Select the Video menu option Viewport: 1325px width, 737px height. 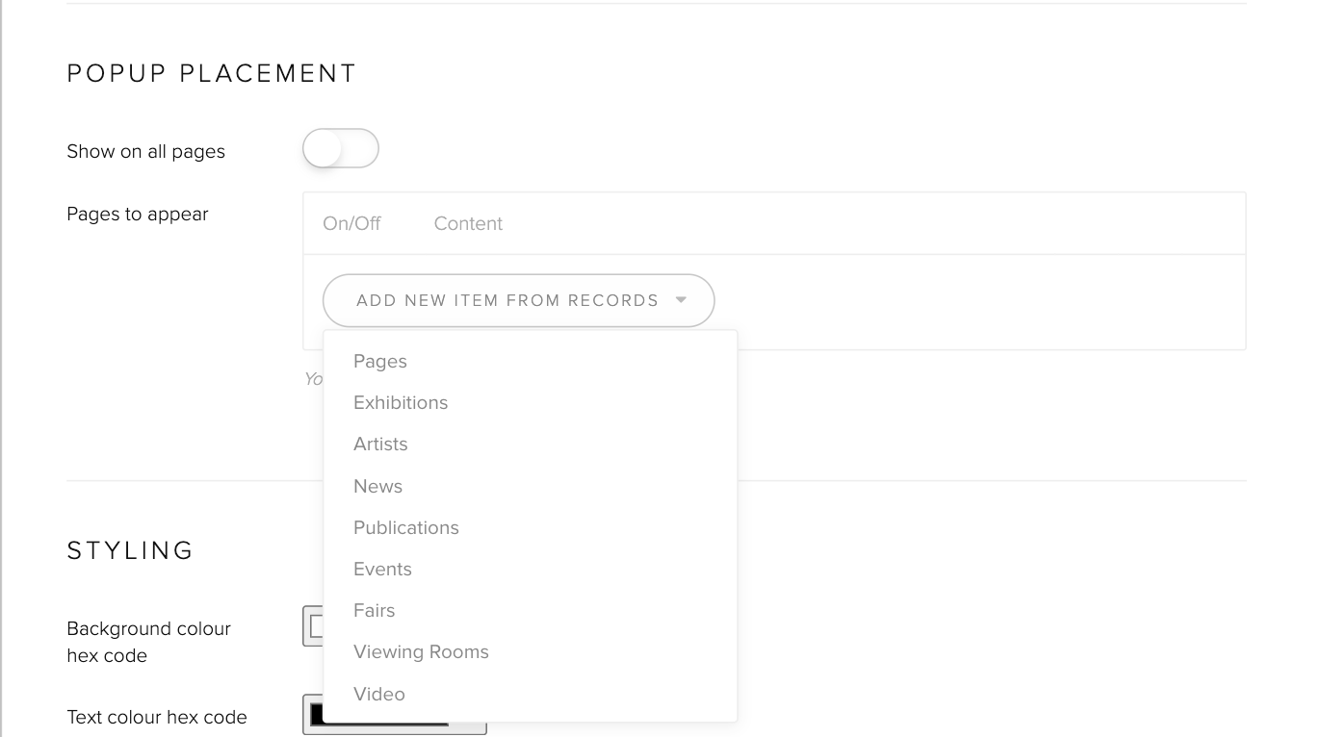click(379, 695)
